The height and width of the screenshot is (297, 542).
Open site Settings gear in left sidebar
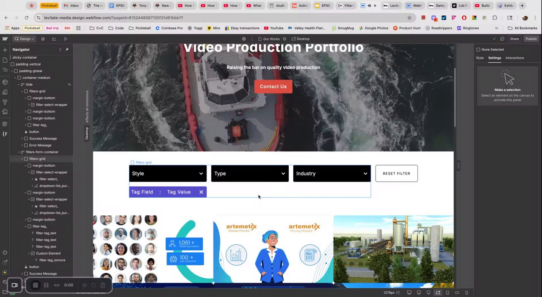(5, 252)
